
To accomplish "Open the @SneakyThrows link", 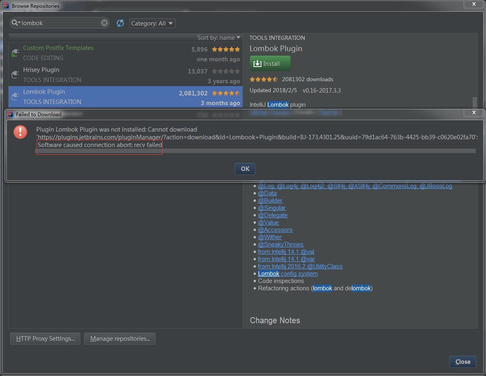I will [280, 244].
